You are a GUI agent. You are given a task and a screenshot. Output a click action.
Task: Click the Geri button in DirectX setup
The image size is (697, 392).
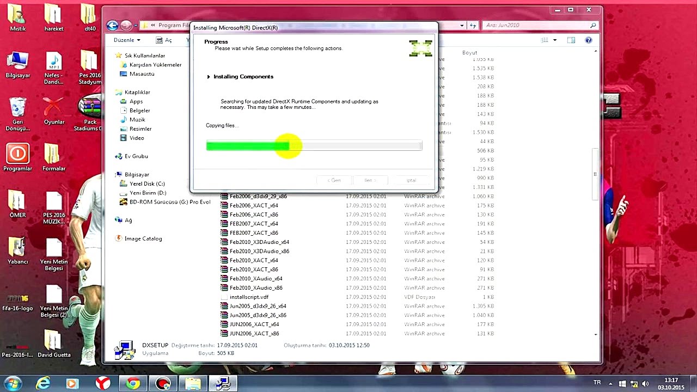coord(334,180)
